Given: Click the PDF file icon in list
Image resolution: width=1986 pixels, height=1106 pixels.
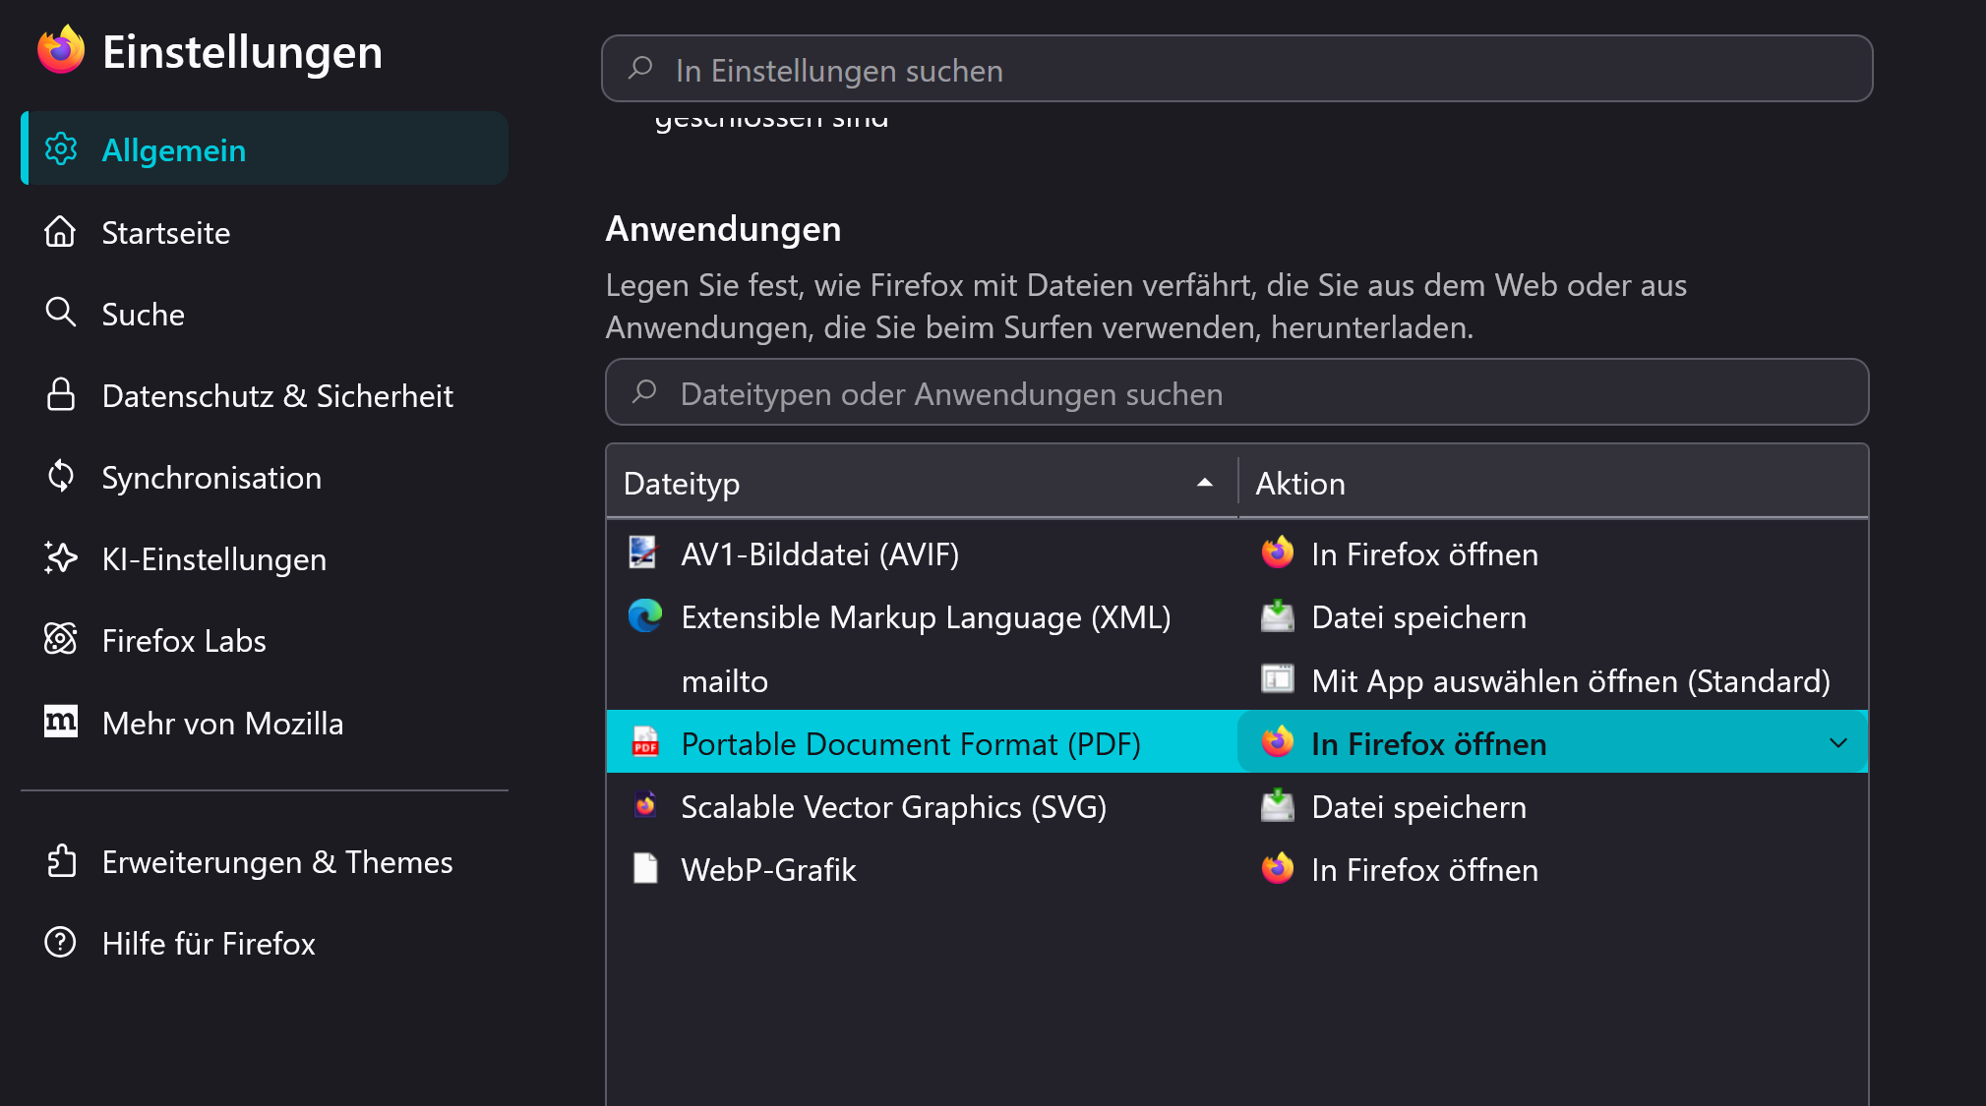Looking at the screenshot, I should pyautogui.click(x=646, y=742).
